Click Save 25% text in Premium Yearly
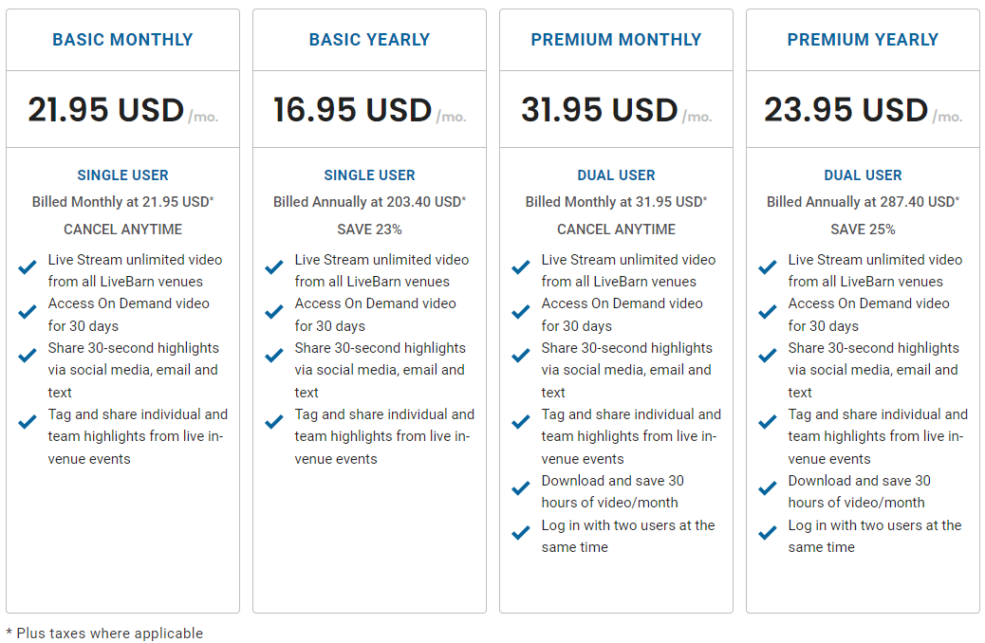The image size is (985, 643). pyautogui.click(x=863, y=230)
